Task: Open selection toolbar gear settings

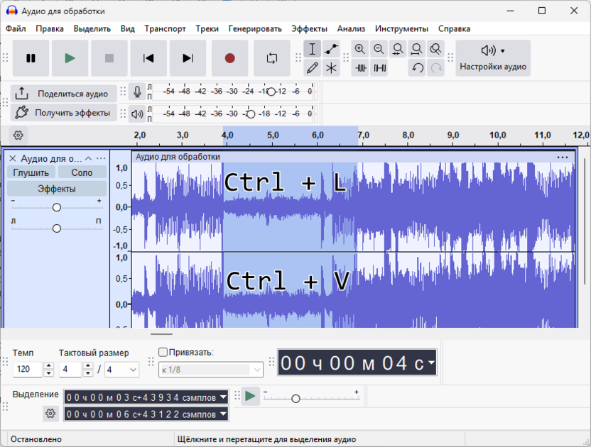Action: [x=50, y=414]
